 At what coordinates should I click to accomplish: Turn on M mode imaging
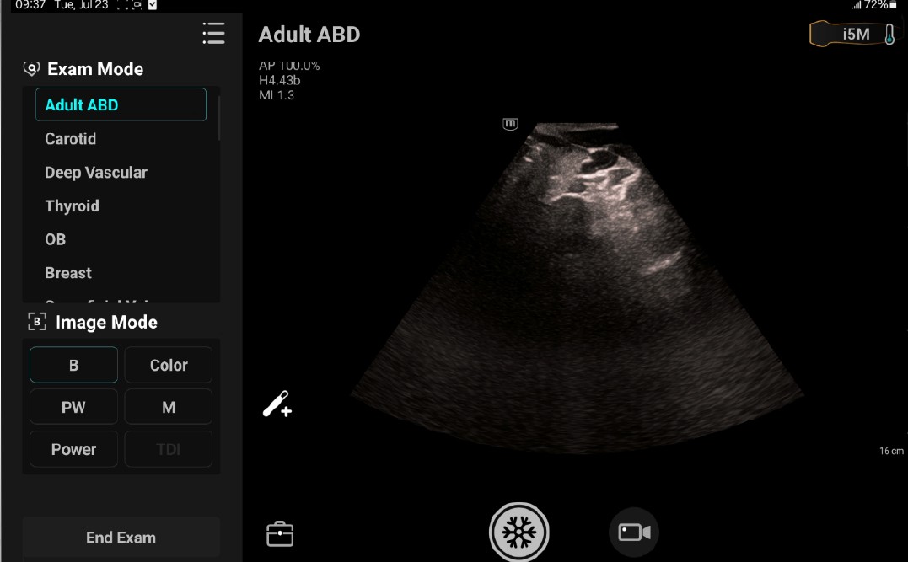[x=169, y=407]
